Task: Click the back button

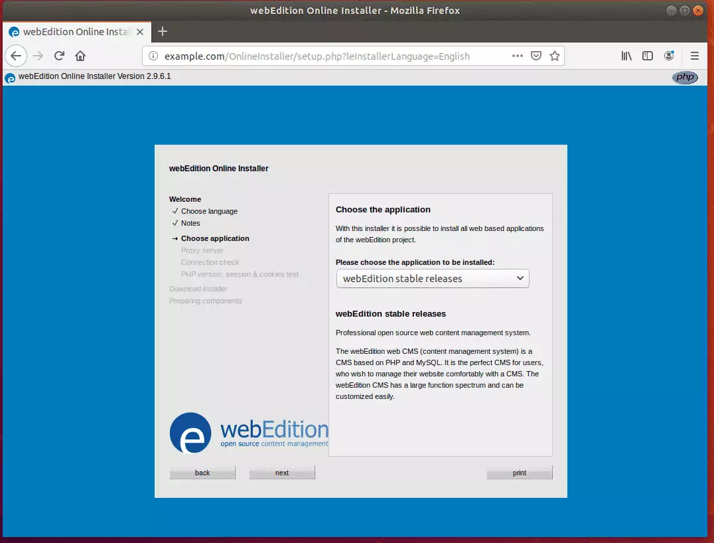Action: click(x=202, y=473)
